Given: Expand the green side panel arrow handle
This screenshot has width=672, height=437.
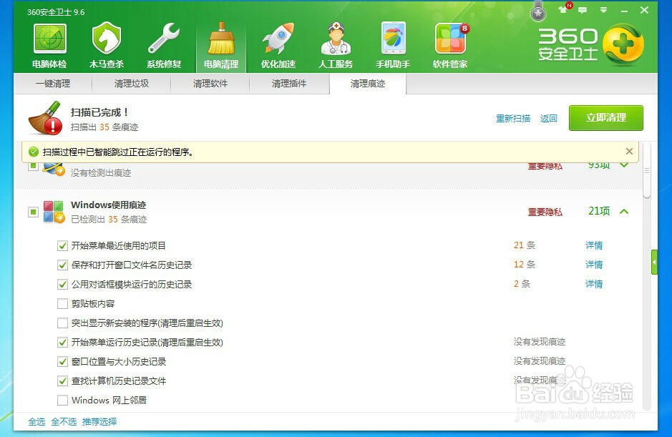Looking at the screenshot, I should click(x=654, y=262).
